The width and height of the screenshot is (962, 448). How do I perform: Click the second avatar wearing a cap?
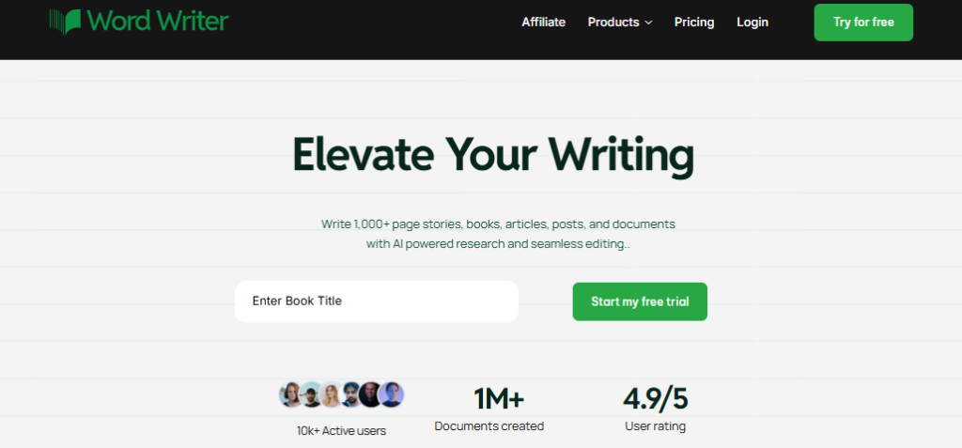311,394
